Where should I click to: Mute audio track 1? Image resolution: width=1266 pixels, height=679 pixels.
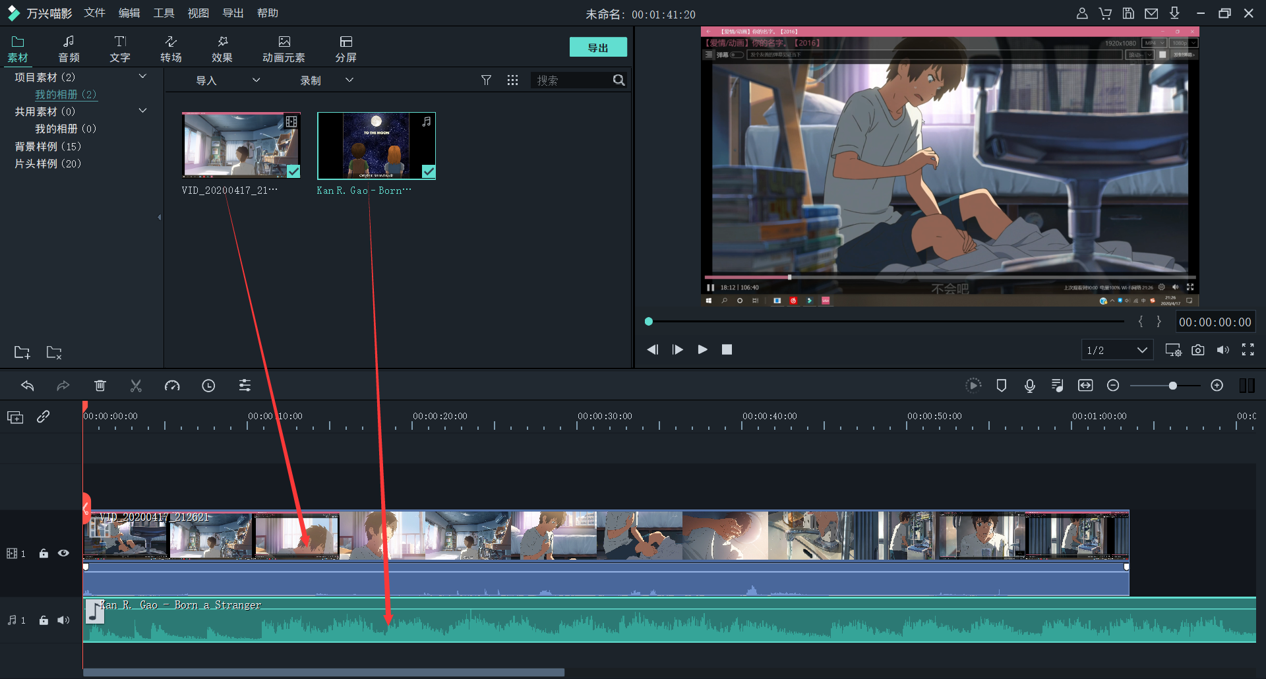coord(63,620)
